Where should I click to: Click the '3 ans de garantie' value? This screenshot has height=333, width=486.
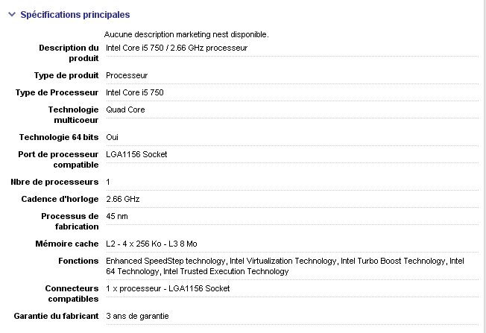tap(137, 316)
